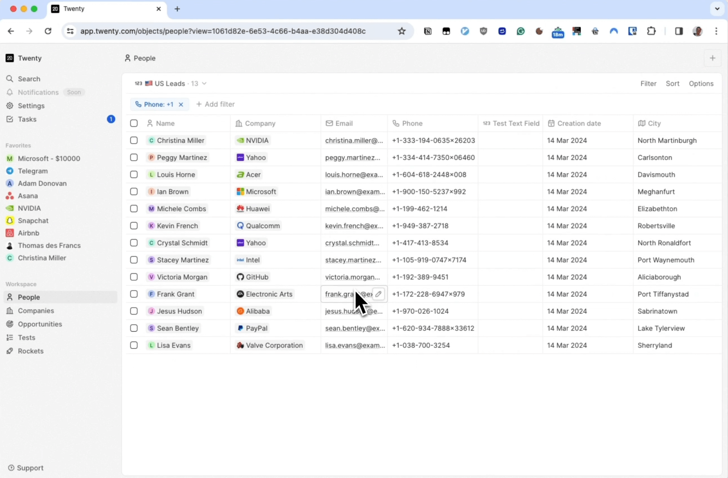Check the Peggy Martinez row checkbox
The image size is (728, 478).
134,157
